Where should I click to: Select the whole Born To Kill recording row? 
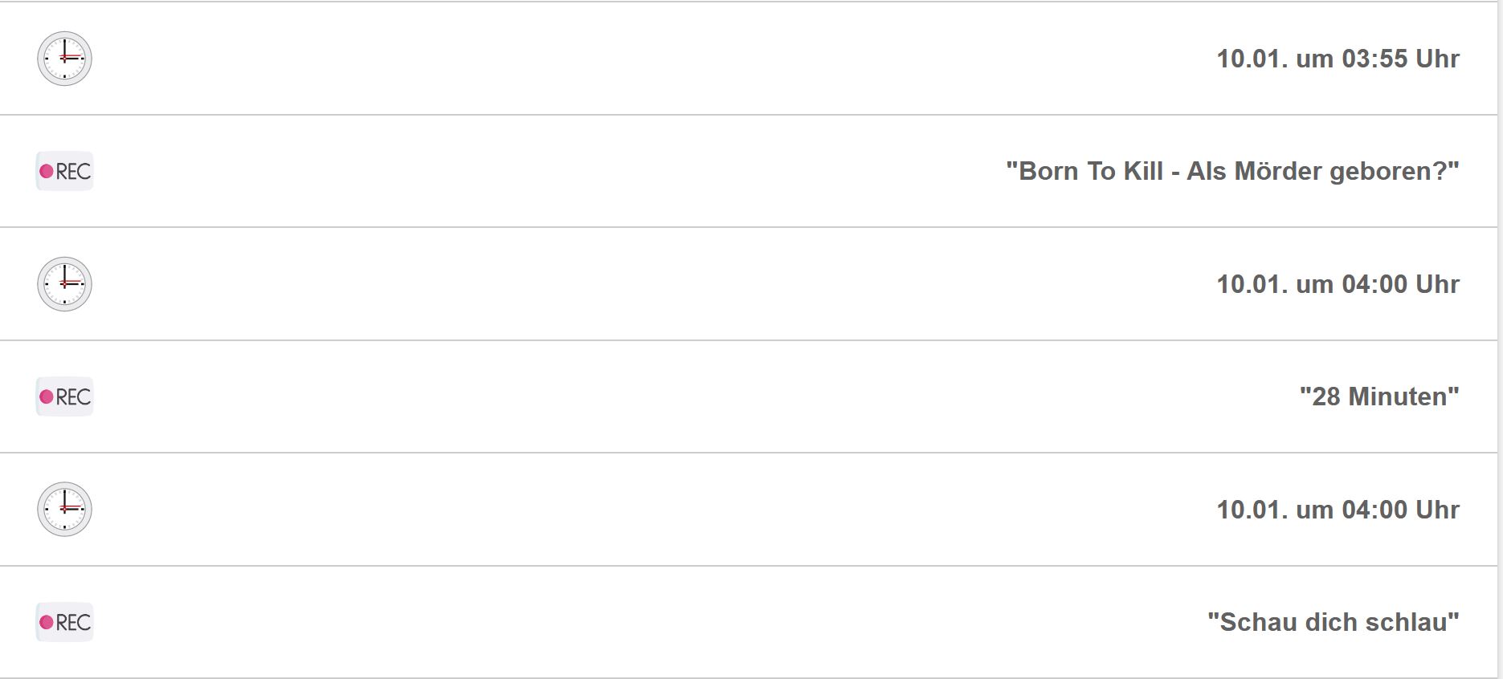[x=748, y=171]
